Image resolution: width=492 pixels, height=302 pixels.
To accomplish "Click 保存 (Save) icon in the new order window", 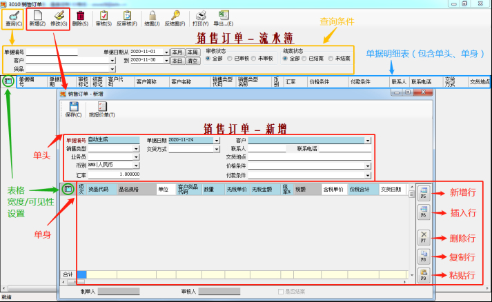I will click(x=73, y=107).
